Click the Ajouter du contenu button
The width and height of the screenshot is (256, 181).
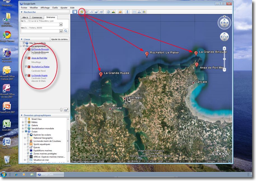59,39
